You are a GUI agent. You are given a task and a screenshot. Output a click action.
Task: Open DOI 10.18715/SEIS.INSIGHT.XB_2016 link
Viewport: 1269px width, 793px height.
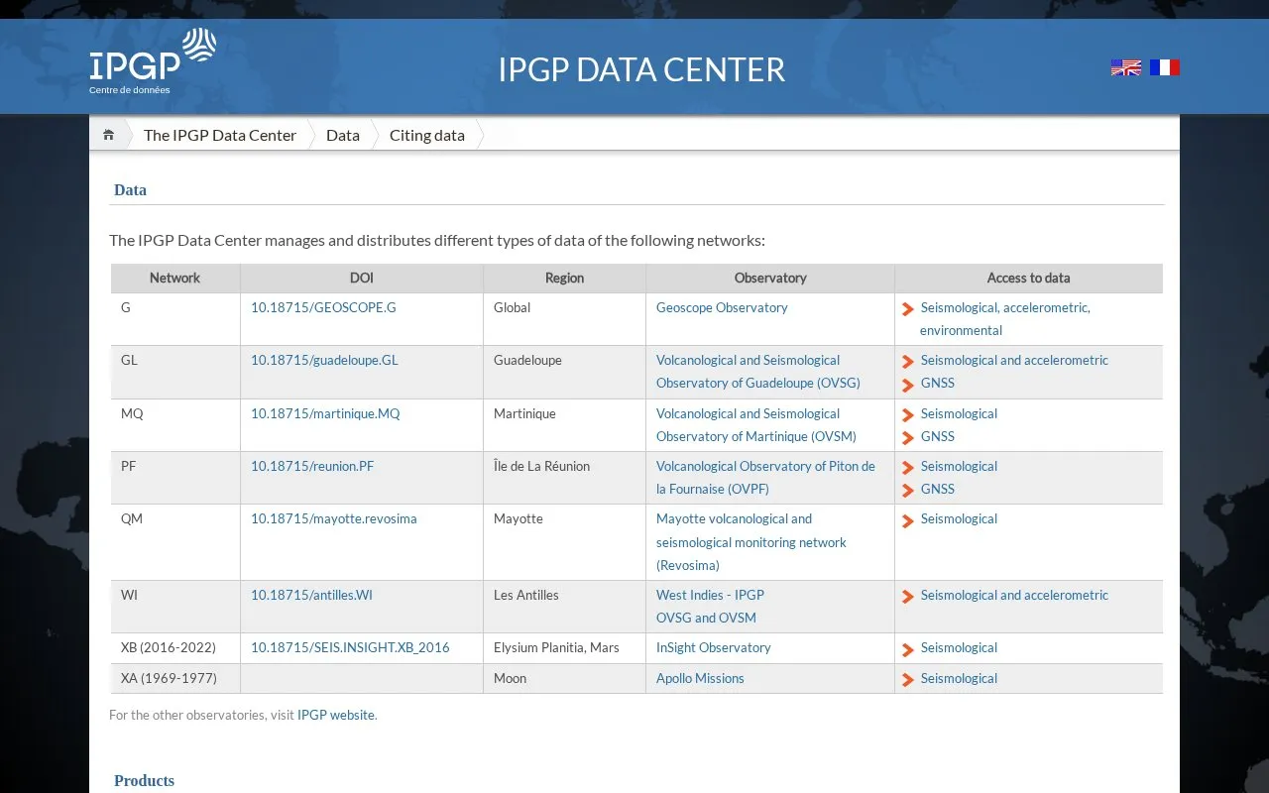click(350, 647)
